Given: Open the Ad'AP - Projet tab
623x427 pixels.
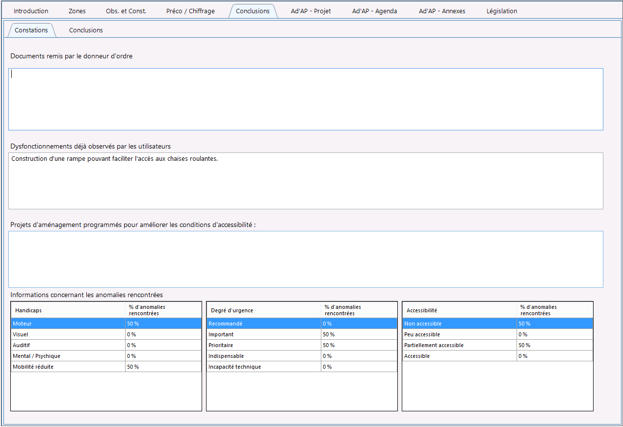Looking at the screenshot, I should (311, 11).
